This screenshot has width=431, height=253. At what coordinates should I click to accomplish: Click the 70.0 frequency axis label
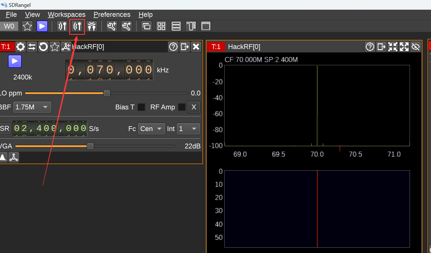point(317,154)
